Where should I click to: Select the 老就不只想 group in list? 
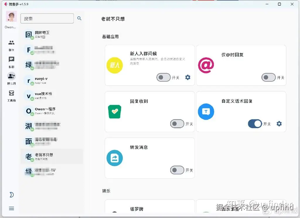[52, 157]
